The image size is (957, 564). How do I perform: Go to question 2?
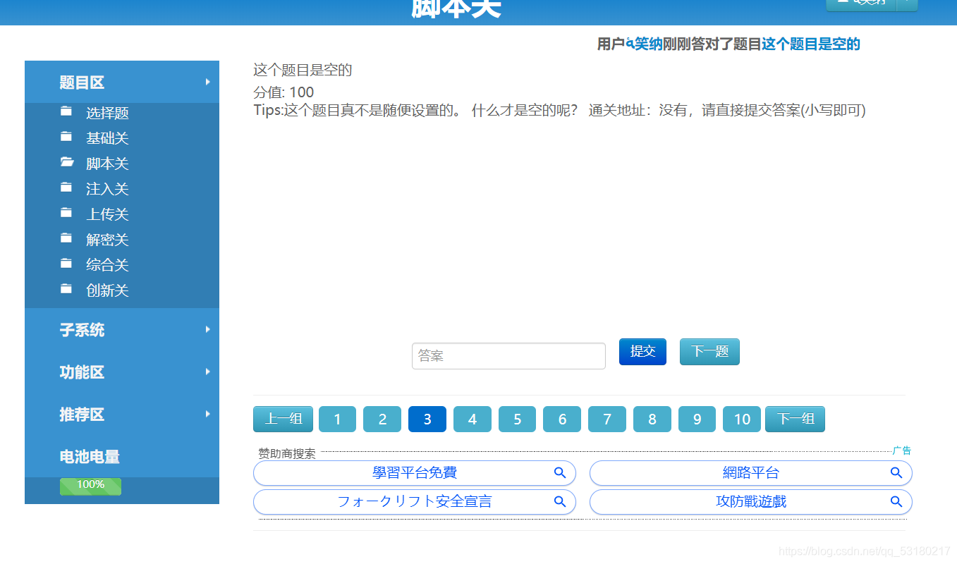(x=382, y=419)
